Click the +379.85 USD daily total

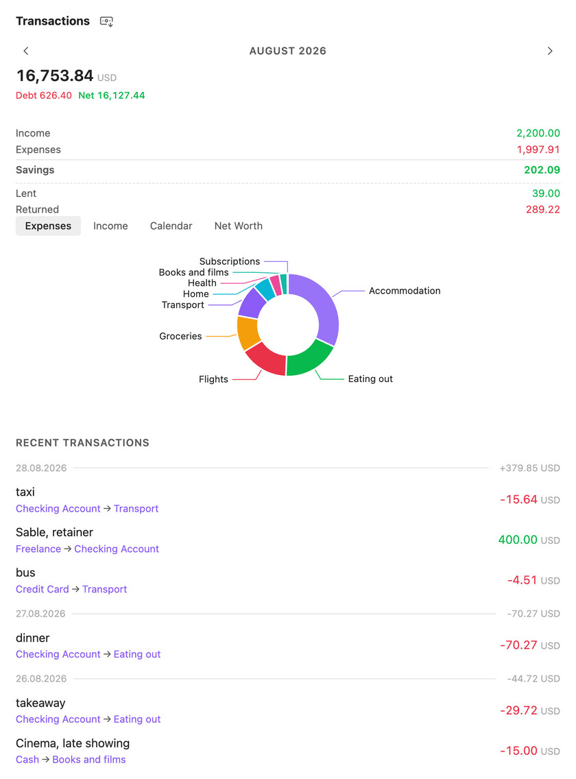tap(530, 468)
